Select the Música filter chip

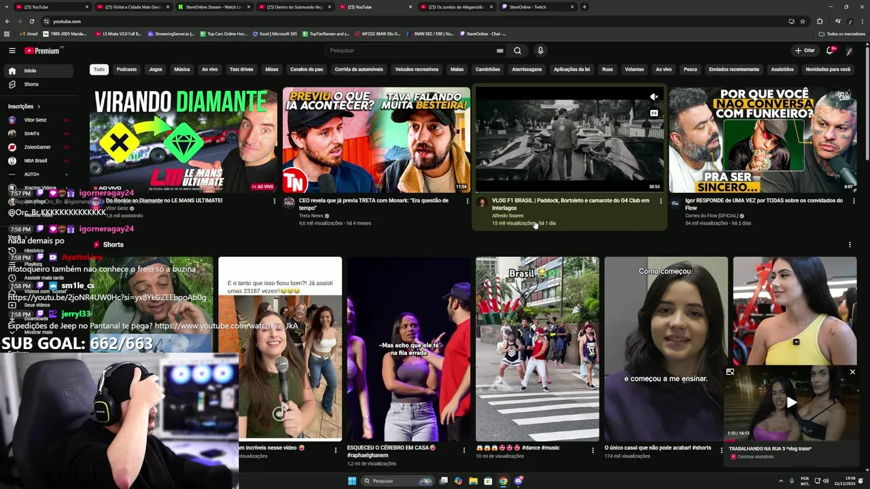tap(182, 69)
